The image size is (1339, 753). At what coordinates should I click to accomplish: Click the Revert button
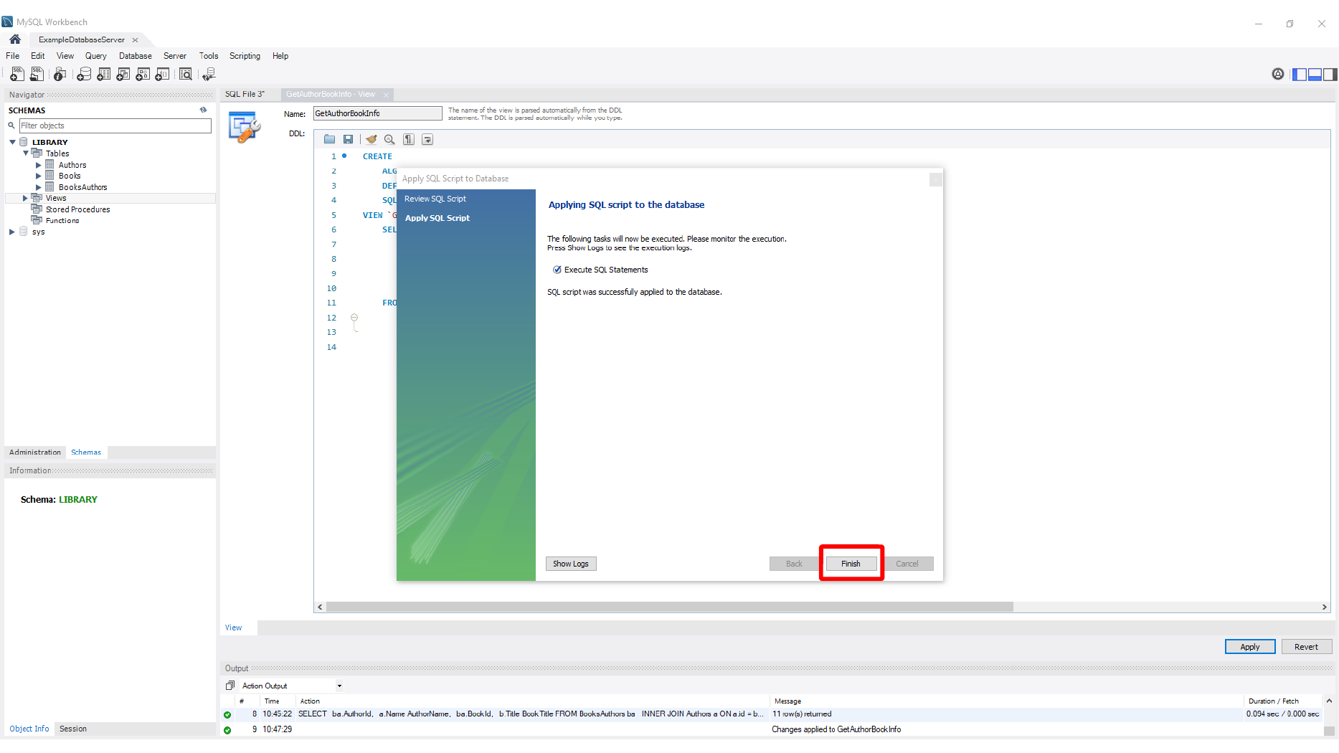click(x=1306, y=647)
